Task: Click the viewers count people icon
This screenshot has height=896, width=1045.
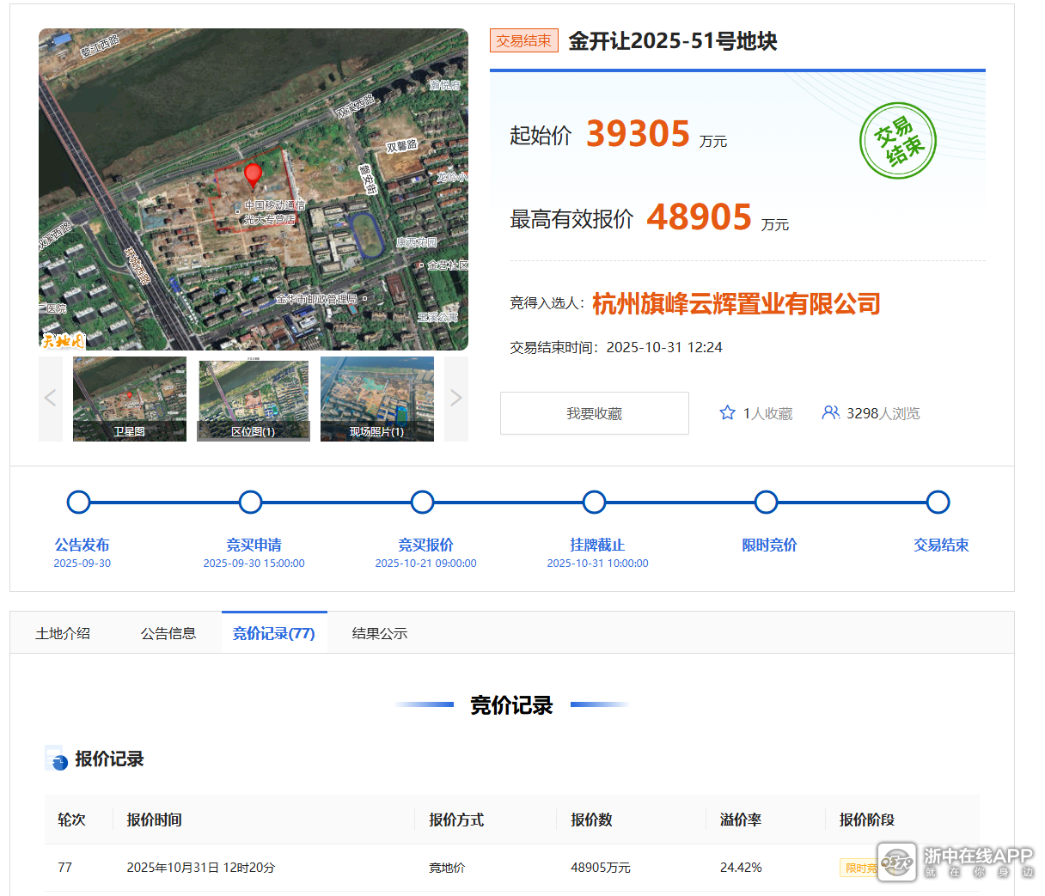Action: pyautogui.click(x=830, y=413)
